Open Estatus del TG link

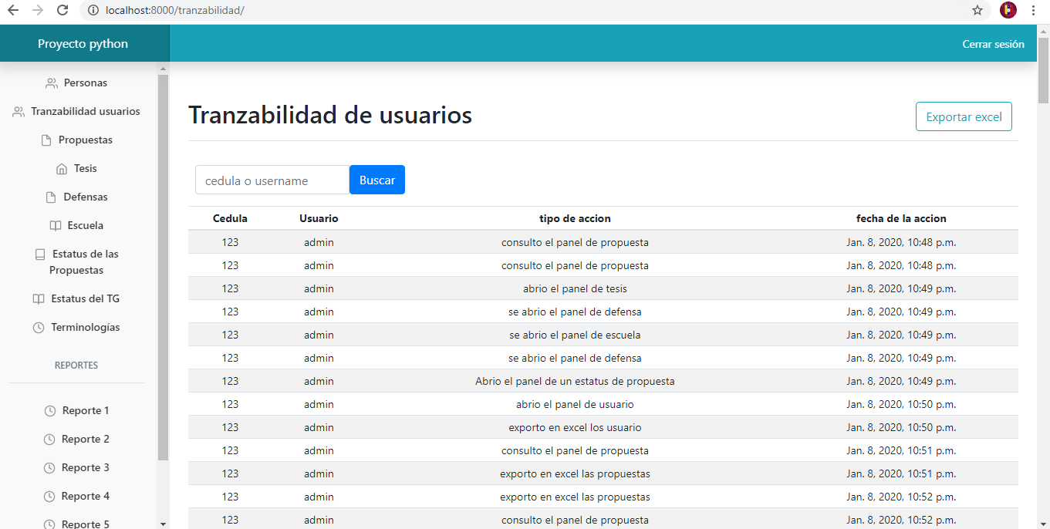click(x=86, y=298)
